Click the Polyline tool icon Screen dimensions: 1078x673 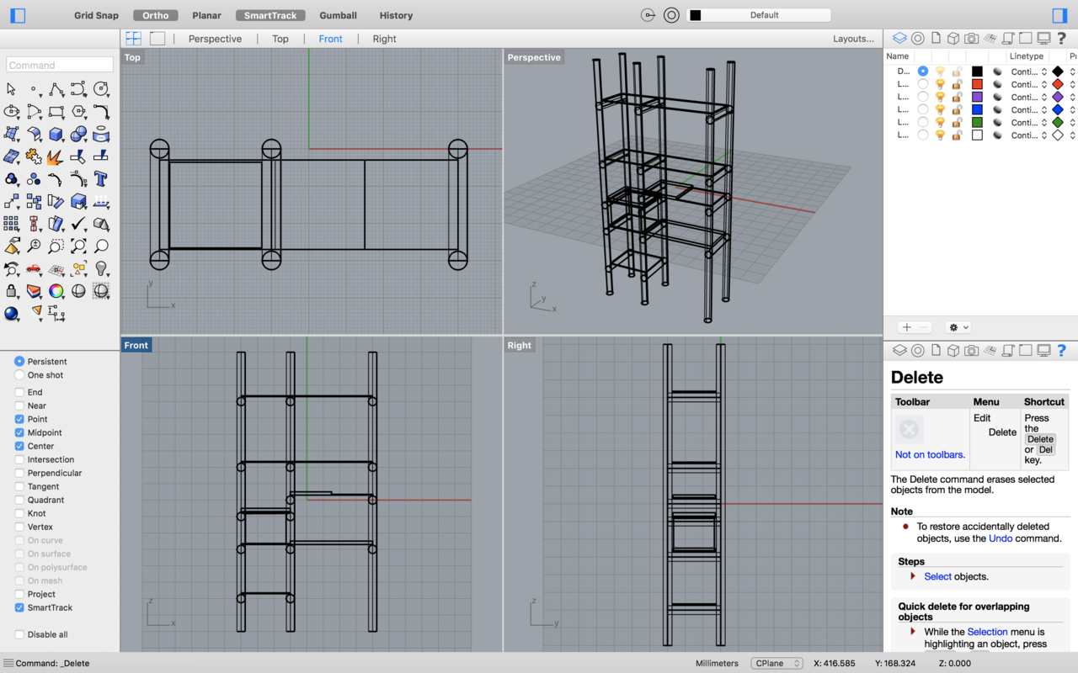pos(56,89)
